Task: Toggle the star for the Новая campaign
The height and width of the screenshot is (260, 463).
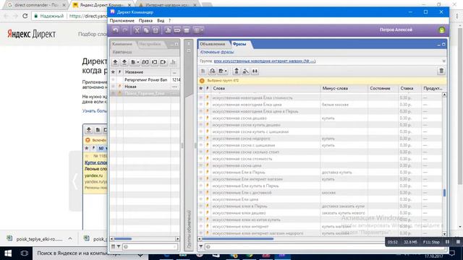Action: pos(113,87)
